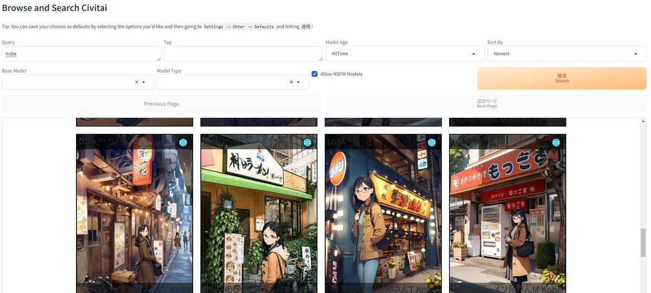Click the 'Base Model' label
Image resolution: width=651 pixels, height=293 pixels.
tap(14, 71)
